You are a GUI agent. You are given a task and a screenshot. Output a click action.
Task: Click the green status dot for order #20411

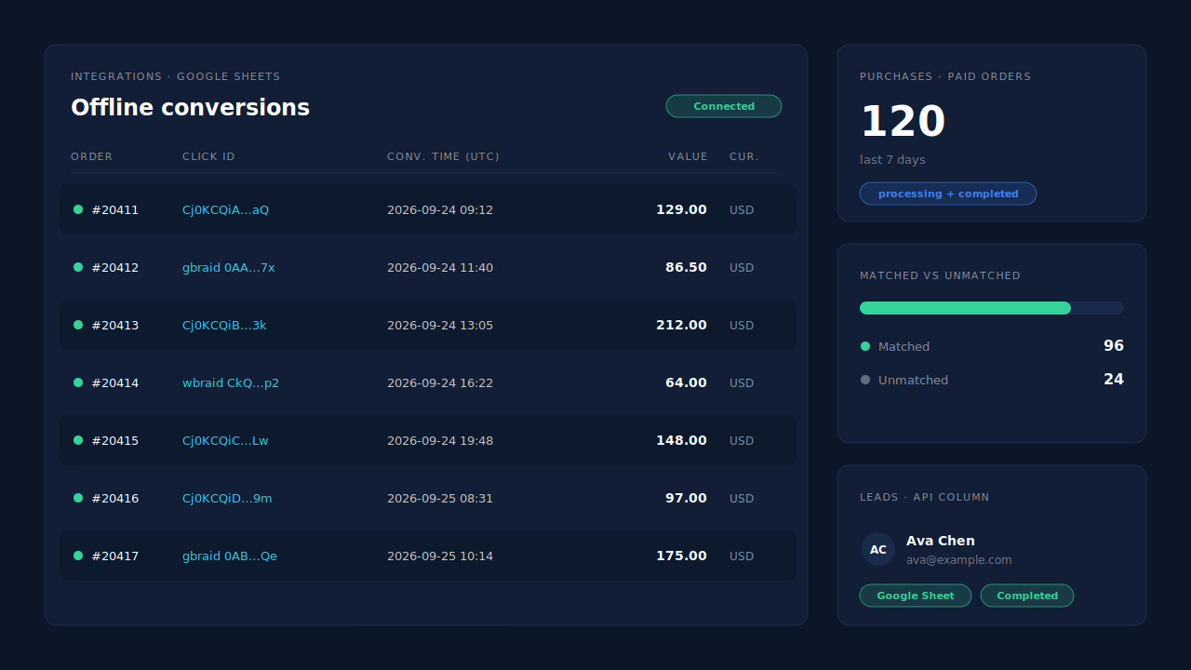(78, 209)
